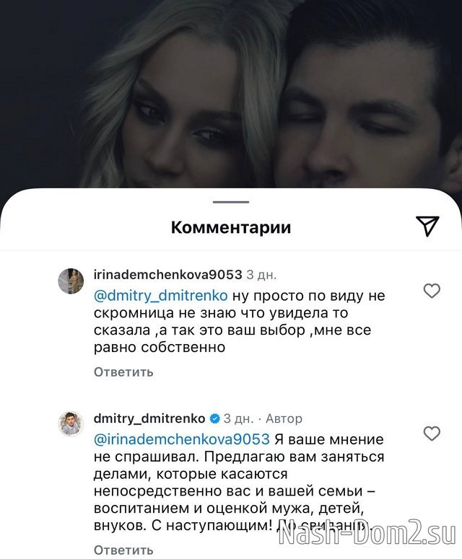Tap the paper plane share icon
This screenshot has height=559, width=462.
point(427,226)
